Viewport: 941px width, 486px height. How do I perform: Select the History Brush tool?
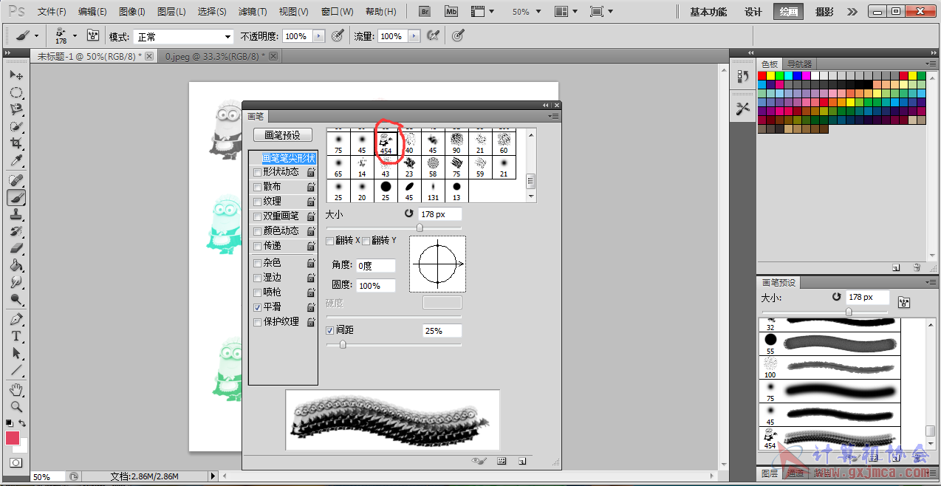click(16, 231)
